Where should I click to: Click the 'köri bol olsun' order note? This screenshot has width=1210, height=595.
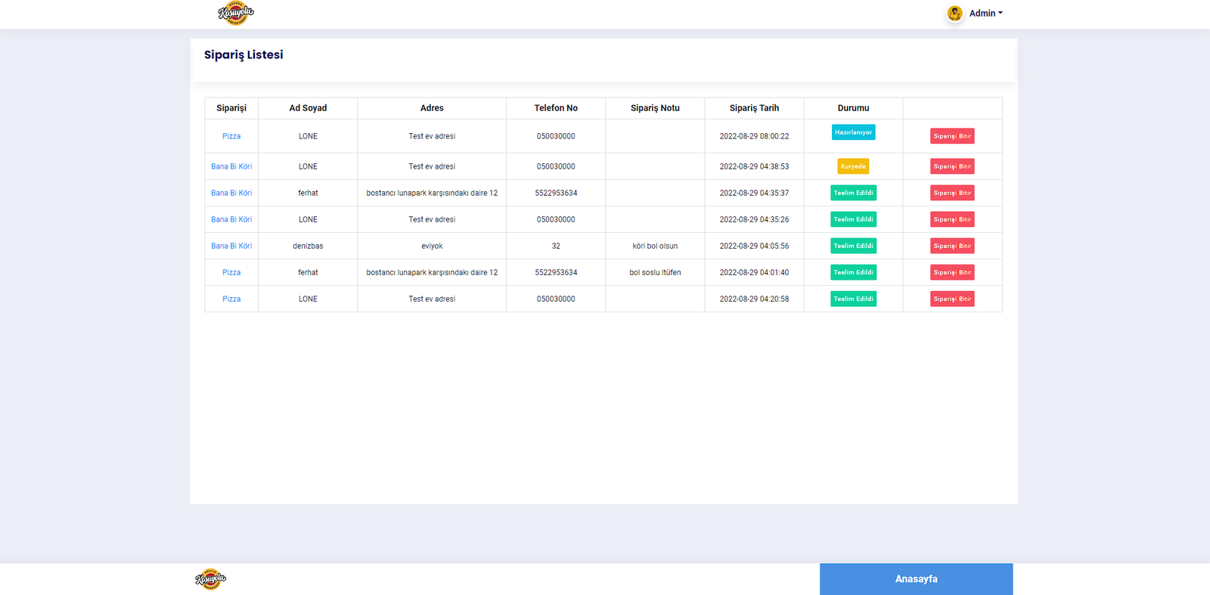[655, 246]
